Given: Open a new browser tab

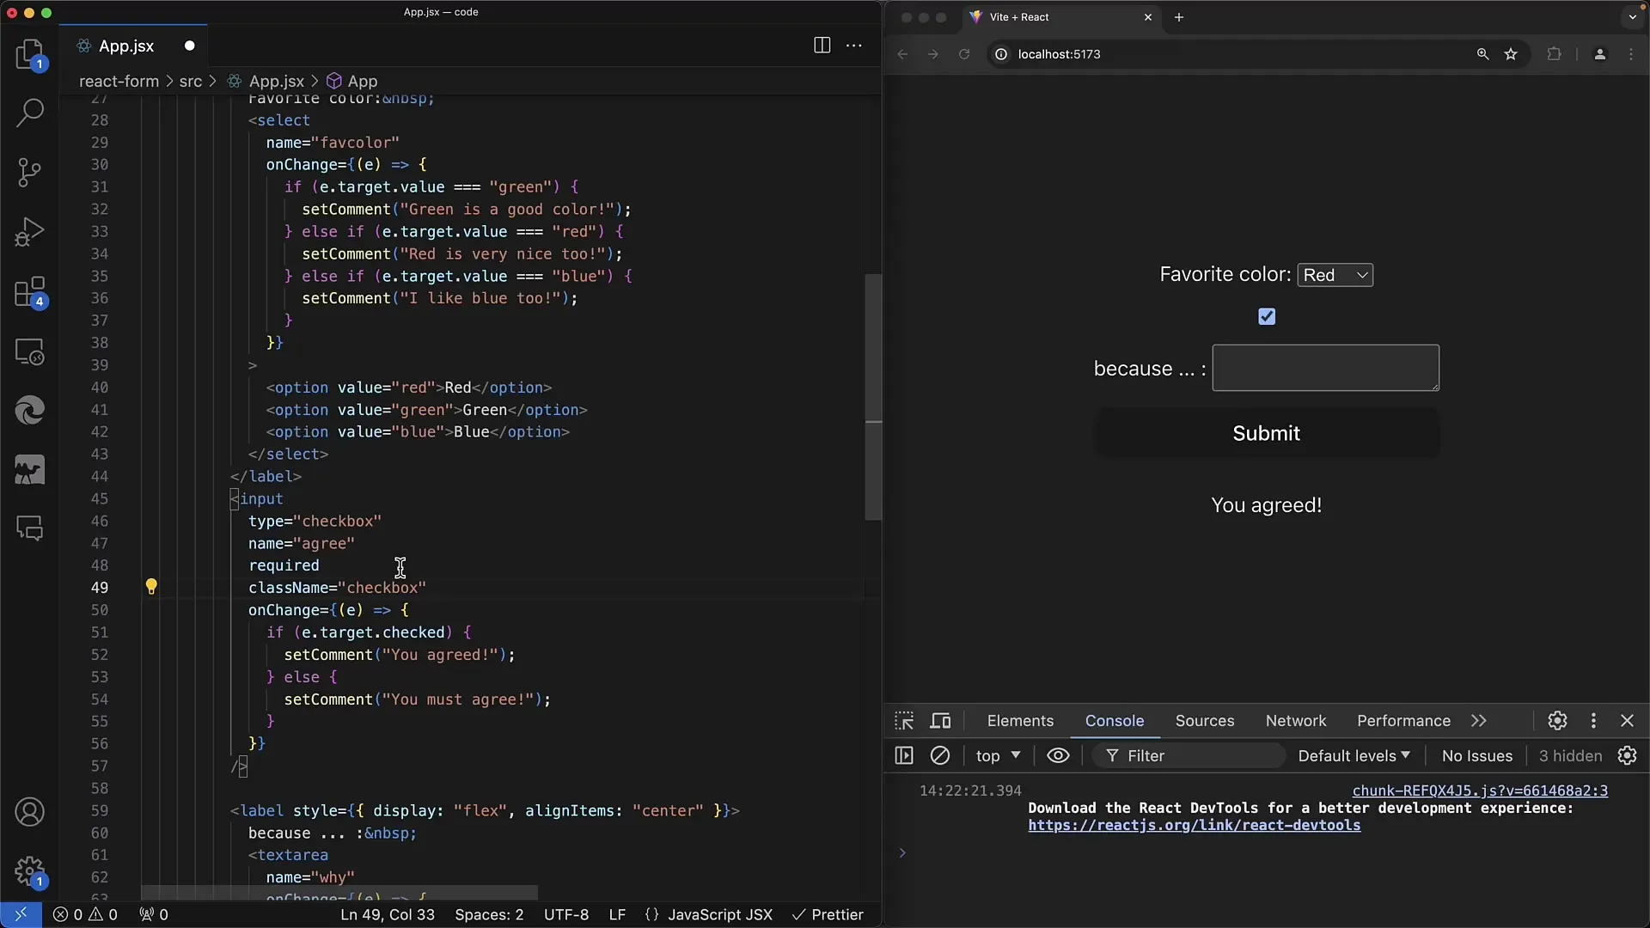Looking at the screenshot, I should pyautogui.click(x=1179, y=17).
